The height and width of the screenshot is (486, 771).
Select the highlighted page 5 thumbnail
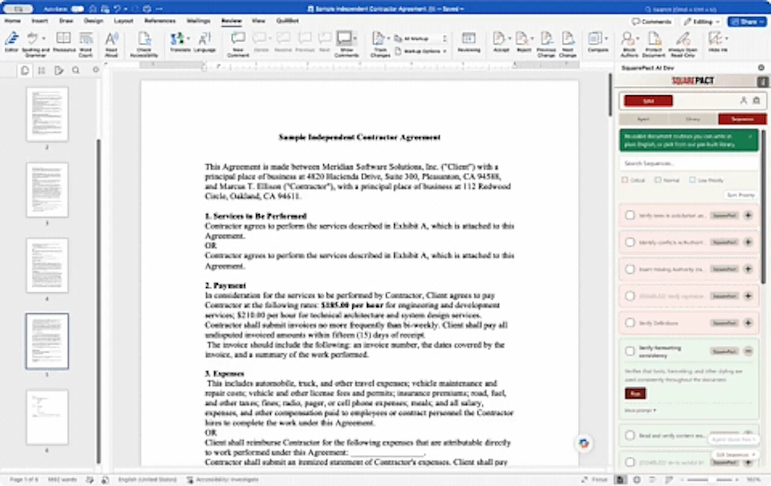(x=47, y=341)
